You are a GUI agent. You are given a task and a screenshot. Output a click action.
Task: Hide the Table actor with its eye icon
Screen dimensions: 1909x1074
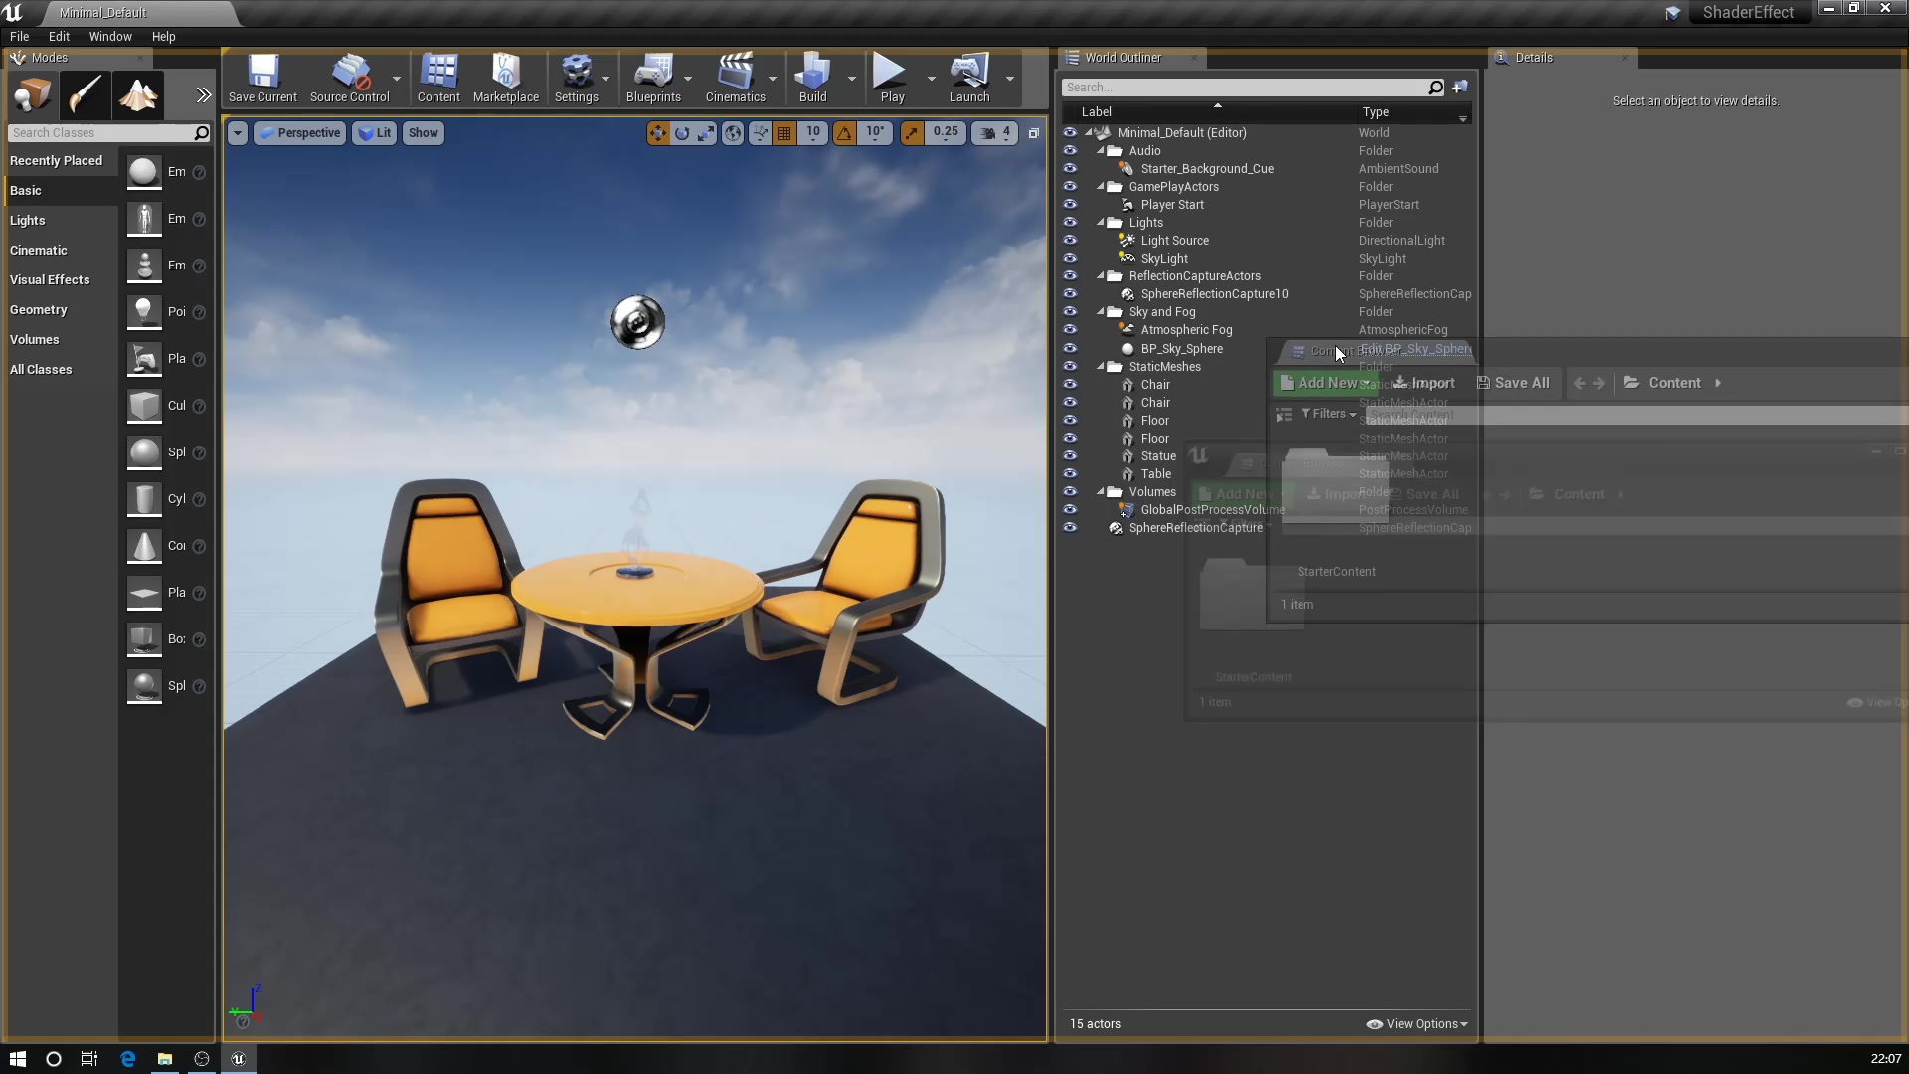(x=1070, y=474)
